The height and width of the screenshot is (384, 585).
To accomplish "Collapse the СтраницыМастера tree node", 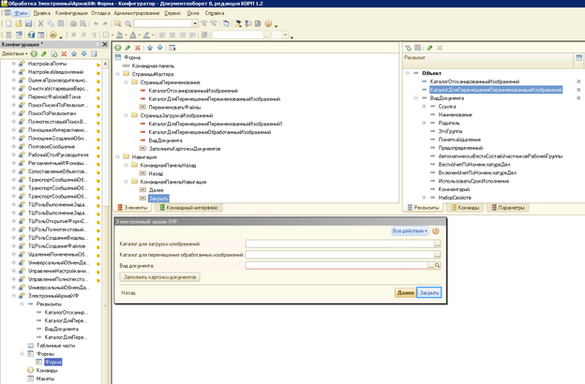I will click(x=119, y=73).
